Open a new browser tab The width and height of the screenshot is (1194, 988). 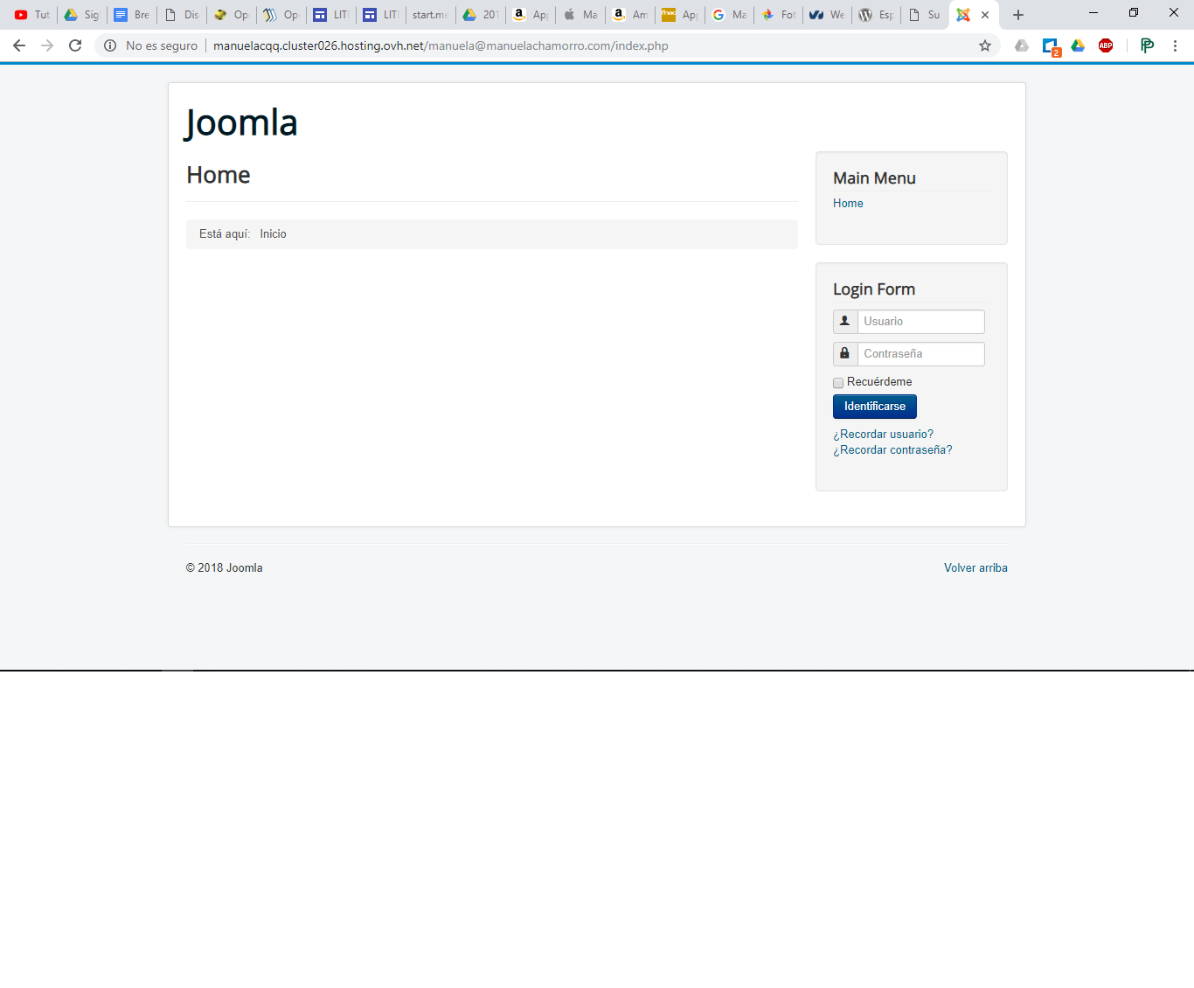pyautogui.click(x=1018, y=15)
